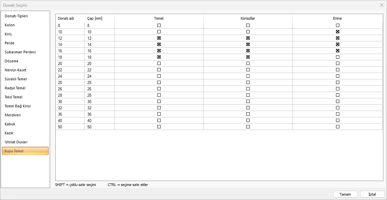Go to Donatı Tipleri section
387x200 pixels.
[x=16, y=16]
